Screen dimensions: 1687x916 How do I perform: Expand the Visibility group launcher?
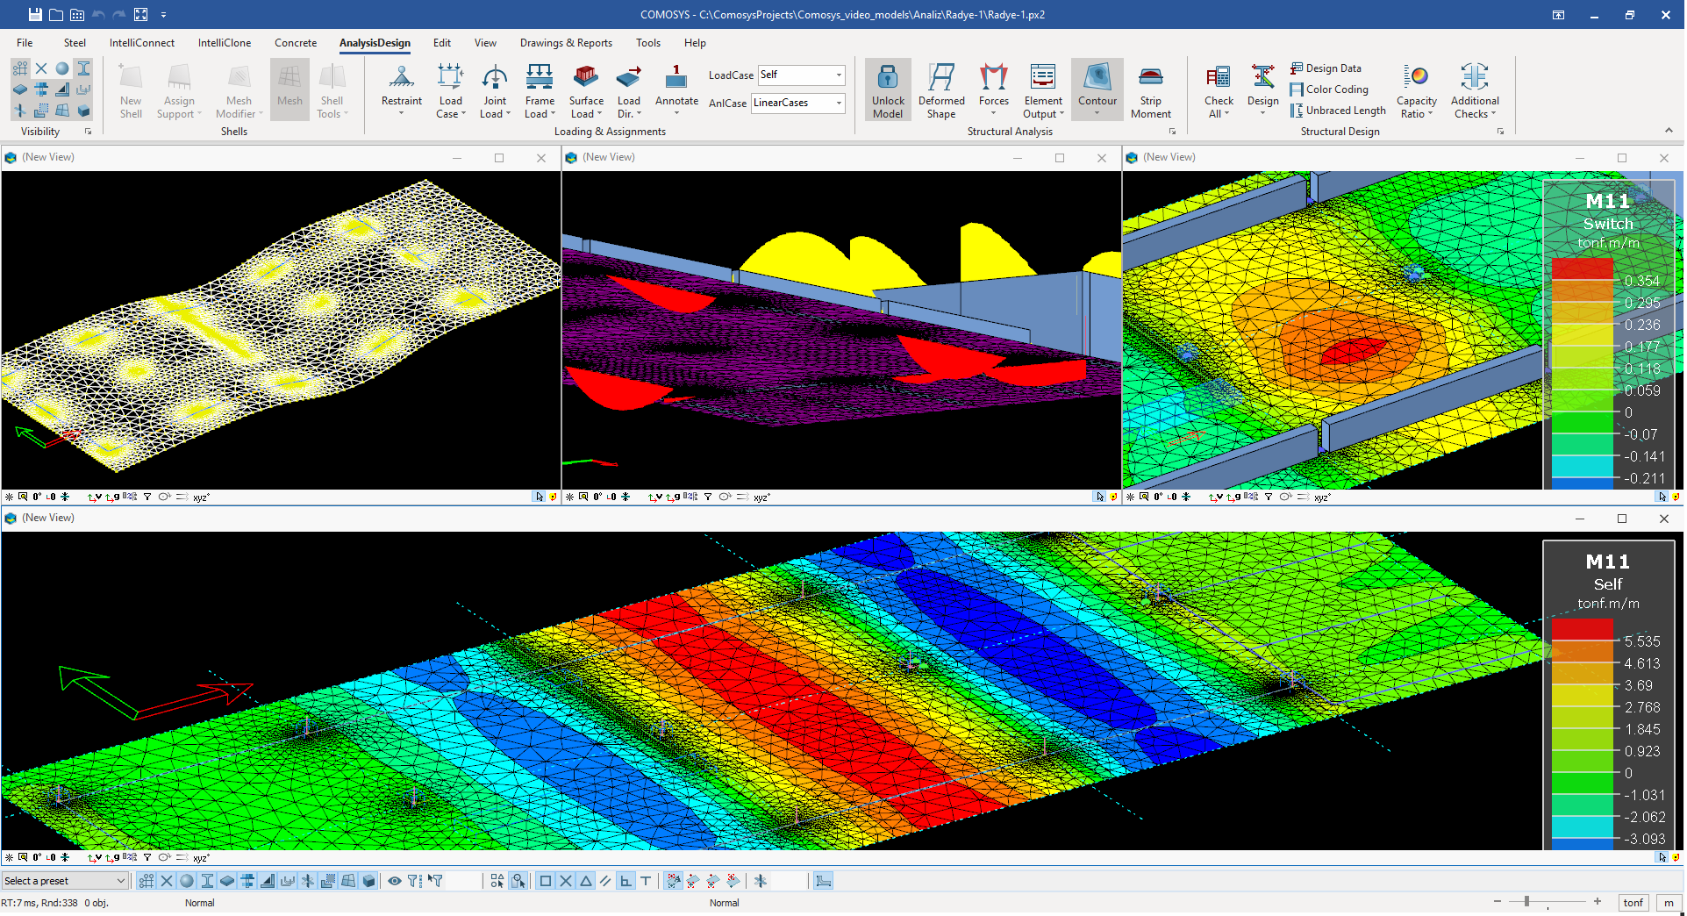coord(88,132)
